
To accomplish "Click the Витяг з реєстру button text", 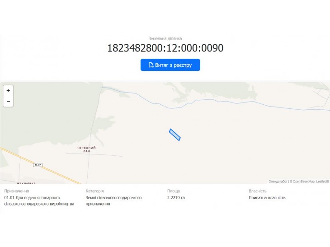I will 174,65.
